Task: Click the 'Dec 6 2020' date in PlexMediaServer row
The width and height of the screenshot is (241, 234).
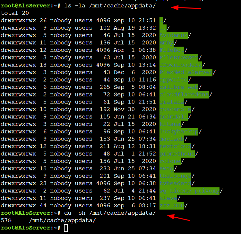Action: (x=135, y=72)
